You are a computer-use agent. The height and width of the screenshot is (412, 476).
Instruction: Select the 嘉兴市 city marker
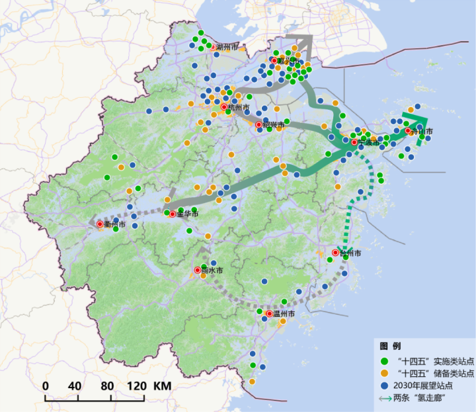coord(274,61)
